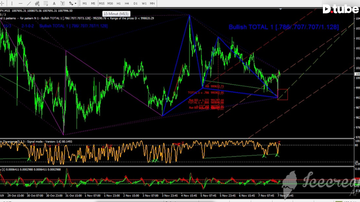Switch chart to W1 weekly timeframe
Image resolution: width=360 pixels, height=202 pixels.
pyautogui.click(x=144, y=3)
